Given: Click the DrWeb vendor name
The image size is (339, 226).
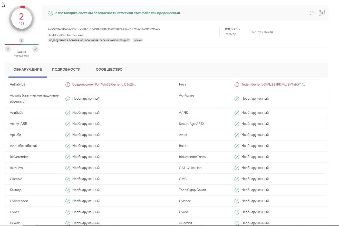Looking at the screenshot, I should click(x=15, y=223).
